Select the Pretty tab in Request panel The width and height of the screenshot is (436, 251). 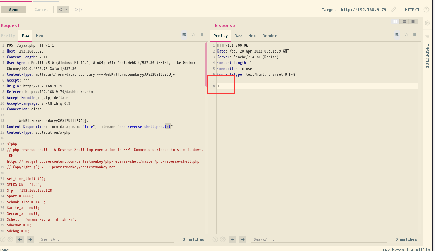[x=8, y=36]
